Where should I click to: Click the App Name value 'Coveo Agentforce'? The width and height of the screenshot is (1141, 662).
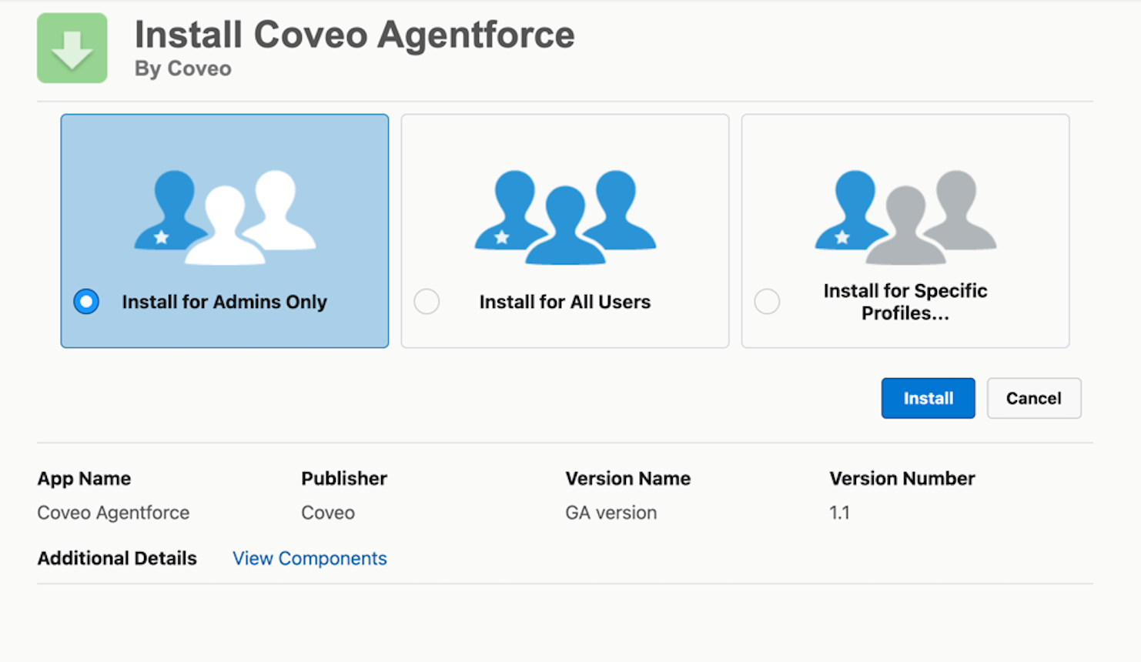[x=113, y=513]
